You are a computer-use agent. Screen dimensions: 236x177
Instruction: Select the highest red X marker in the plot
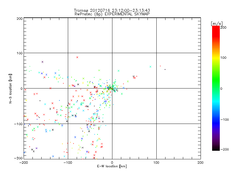coord(77,57)
